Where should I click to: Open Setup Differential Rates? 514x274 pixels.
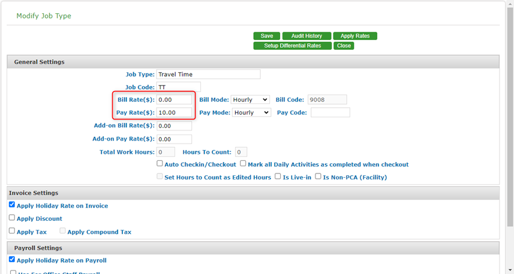tap(292, 46)
